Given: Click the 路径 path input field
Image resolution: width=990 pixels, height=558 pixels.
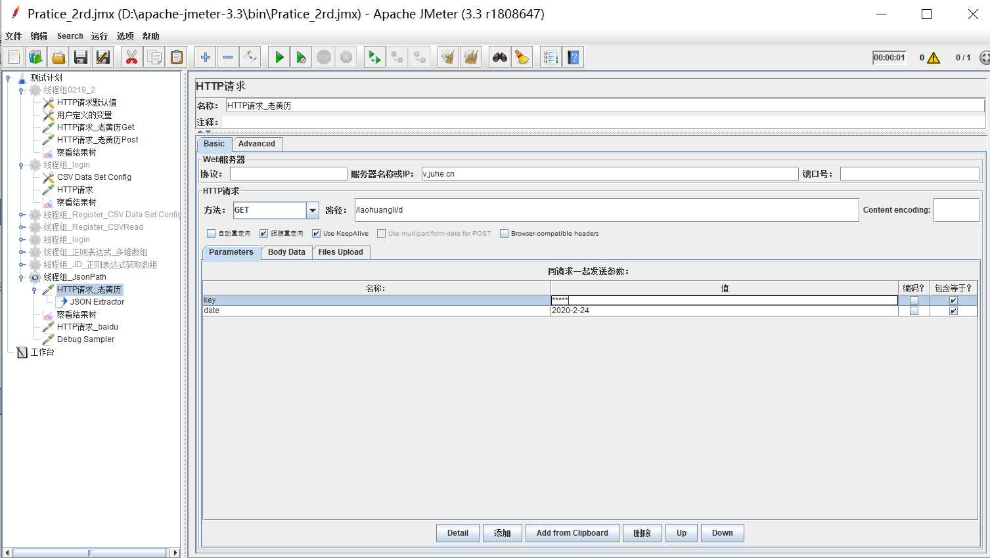Looking at the screenshot, I should coord(606,210).
